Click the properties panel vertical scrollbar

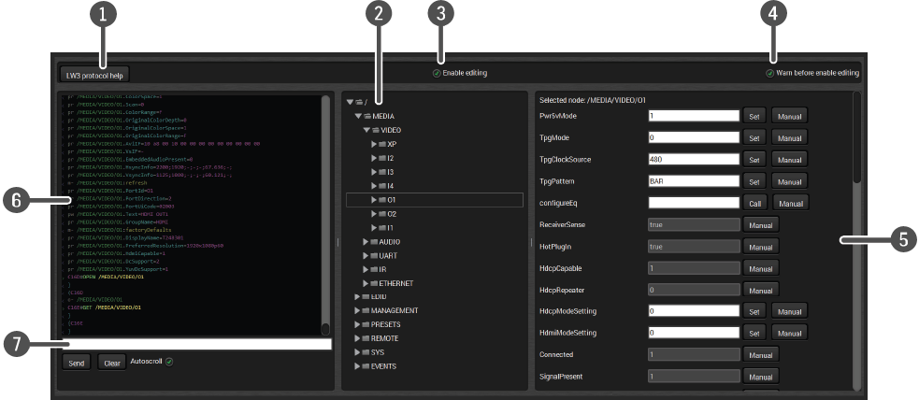[857, 240]
